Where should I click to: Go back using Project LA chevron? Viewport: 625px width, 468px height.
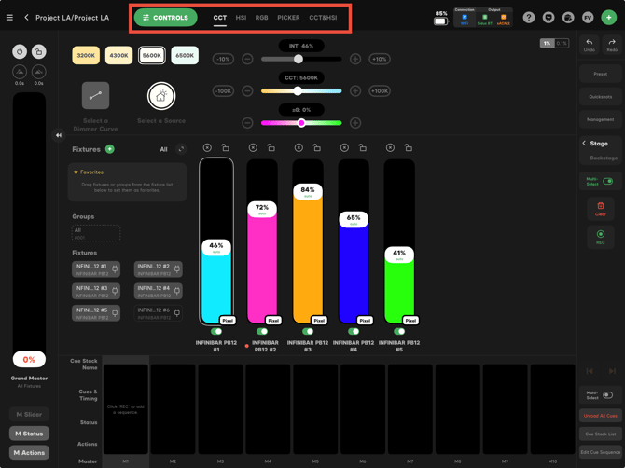click(x=26, y=18)
